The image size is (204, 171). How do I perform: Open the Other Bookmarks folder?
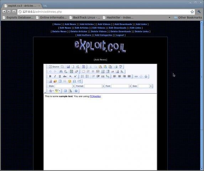188,17
